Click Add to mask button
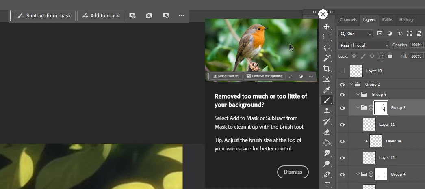Screen dimensions: 425x189 point(100,16)
